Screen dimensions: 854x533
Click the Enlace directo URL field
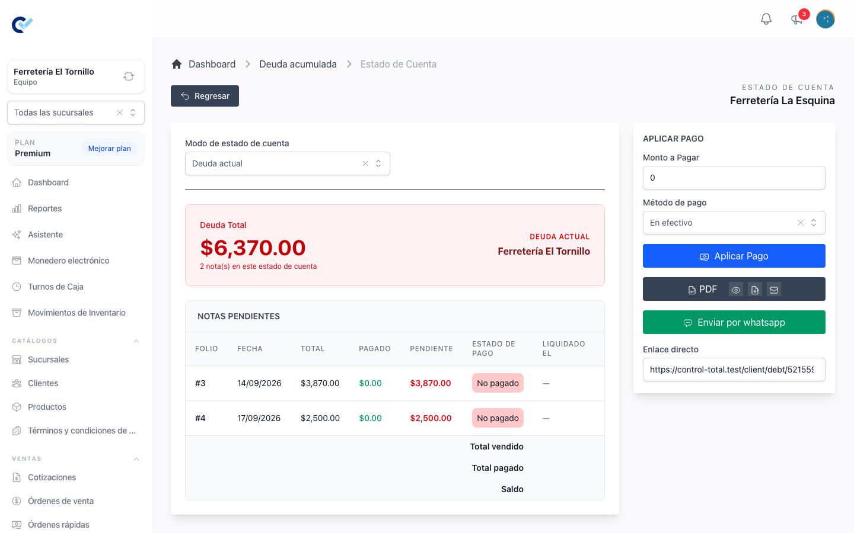[x=734, y=370]
